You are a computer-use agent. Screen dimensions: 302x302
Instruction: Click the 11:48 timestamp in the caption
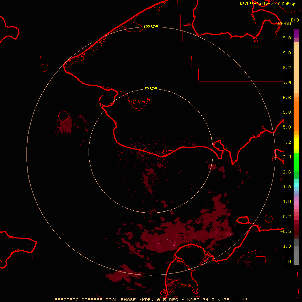click(x=240, y=300)
